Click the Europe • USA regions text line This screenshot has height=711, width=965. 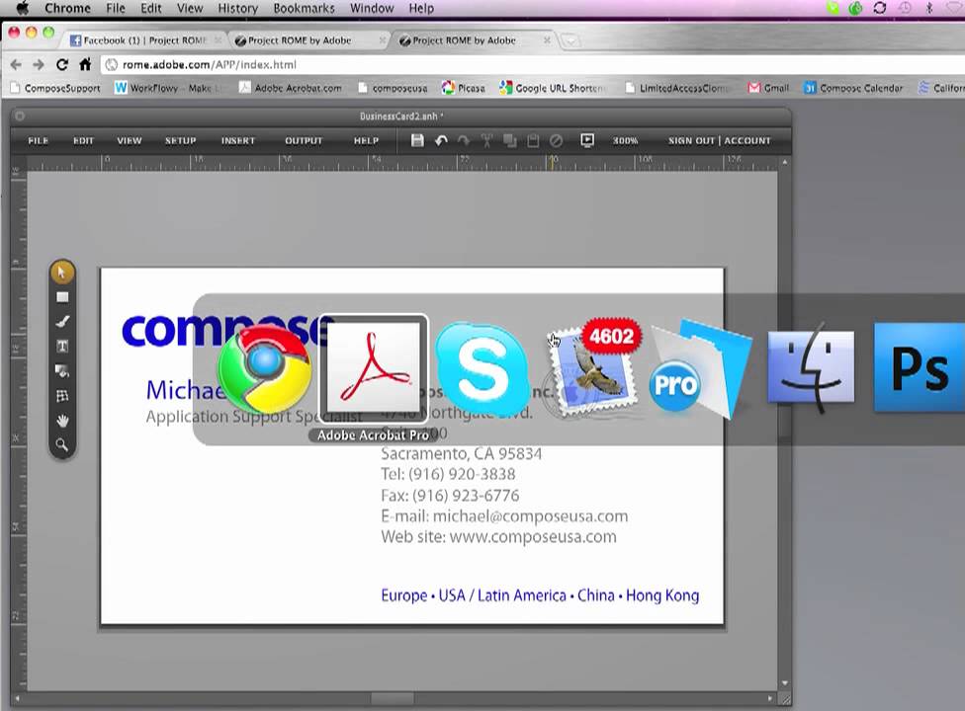pyautogui.click(x=540, y=595)
